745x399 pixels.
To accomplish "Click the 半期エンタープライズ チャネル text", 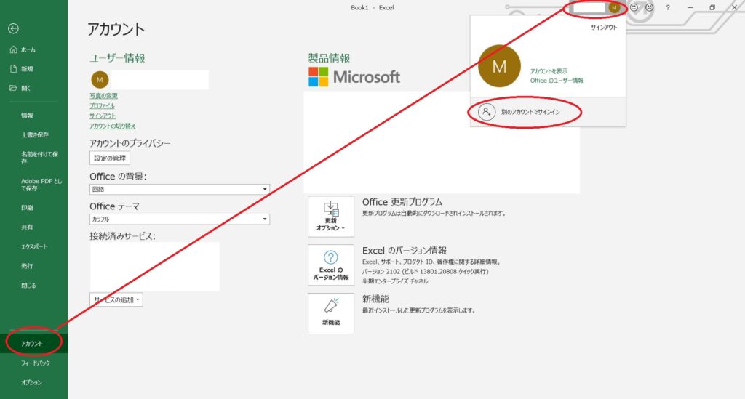I will [x=395, y=281].
